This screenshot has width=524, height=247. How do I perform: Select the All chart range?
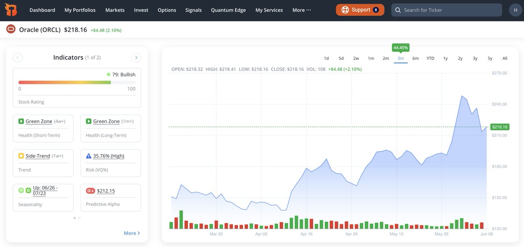(x=505, y=58)
